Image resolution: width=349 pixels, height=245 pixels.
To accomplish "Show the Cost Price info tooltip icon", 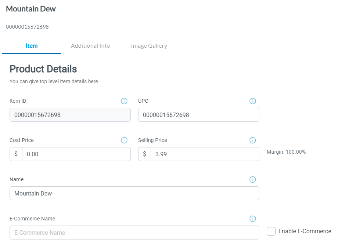I will tap(124, 140).
